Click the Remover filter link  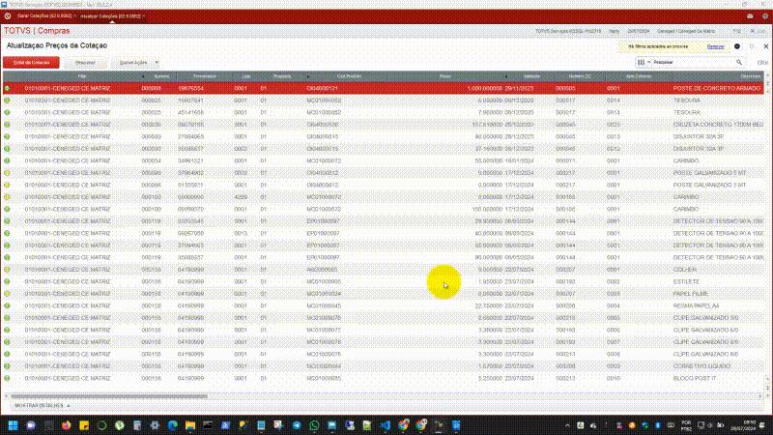point(715,46)
